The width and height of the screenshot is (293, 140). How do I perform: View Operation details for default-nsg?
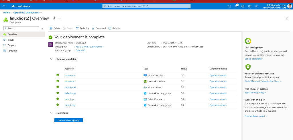218,93
